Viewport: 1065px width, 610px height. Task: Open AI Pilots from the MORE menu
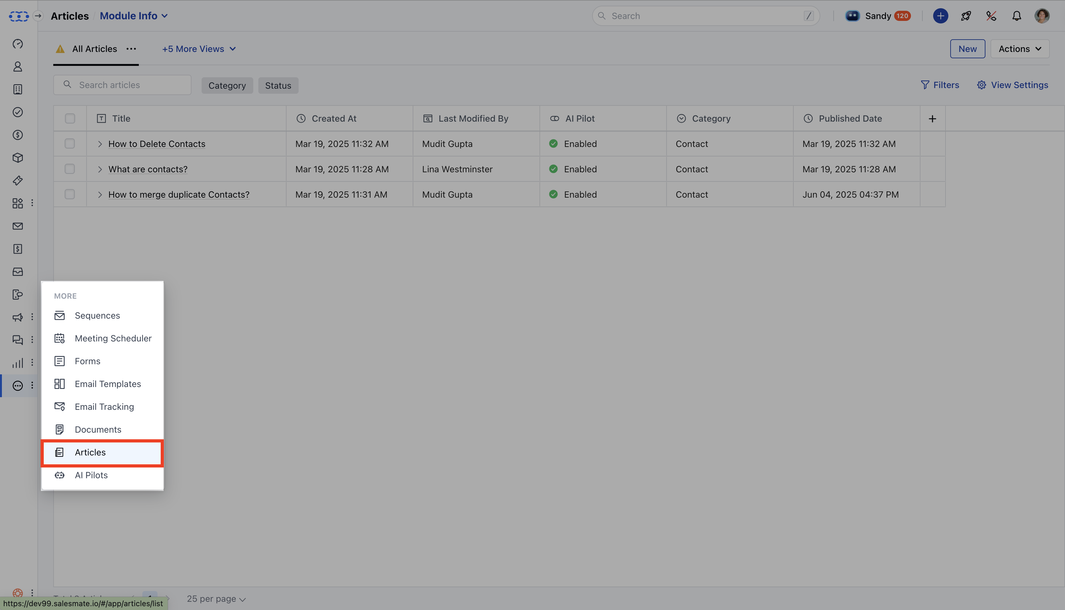tap(91, 475)
